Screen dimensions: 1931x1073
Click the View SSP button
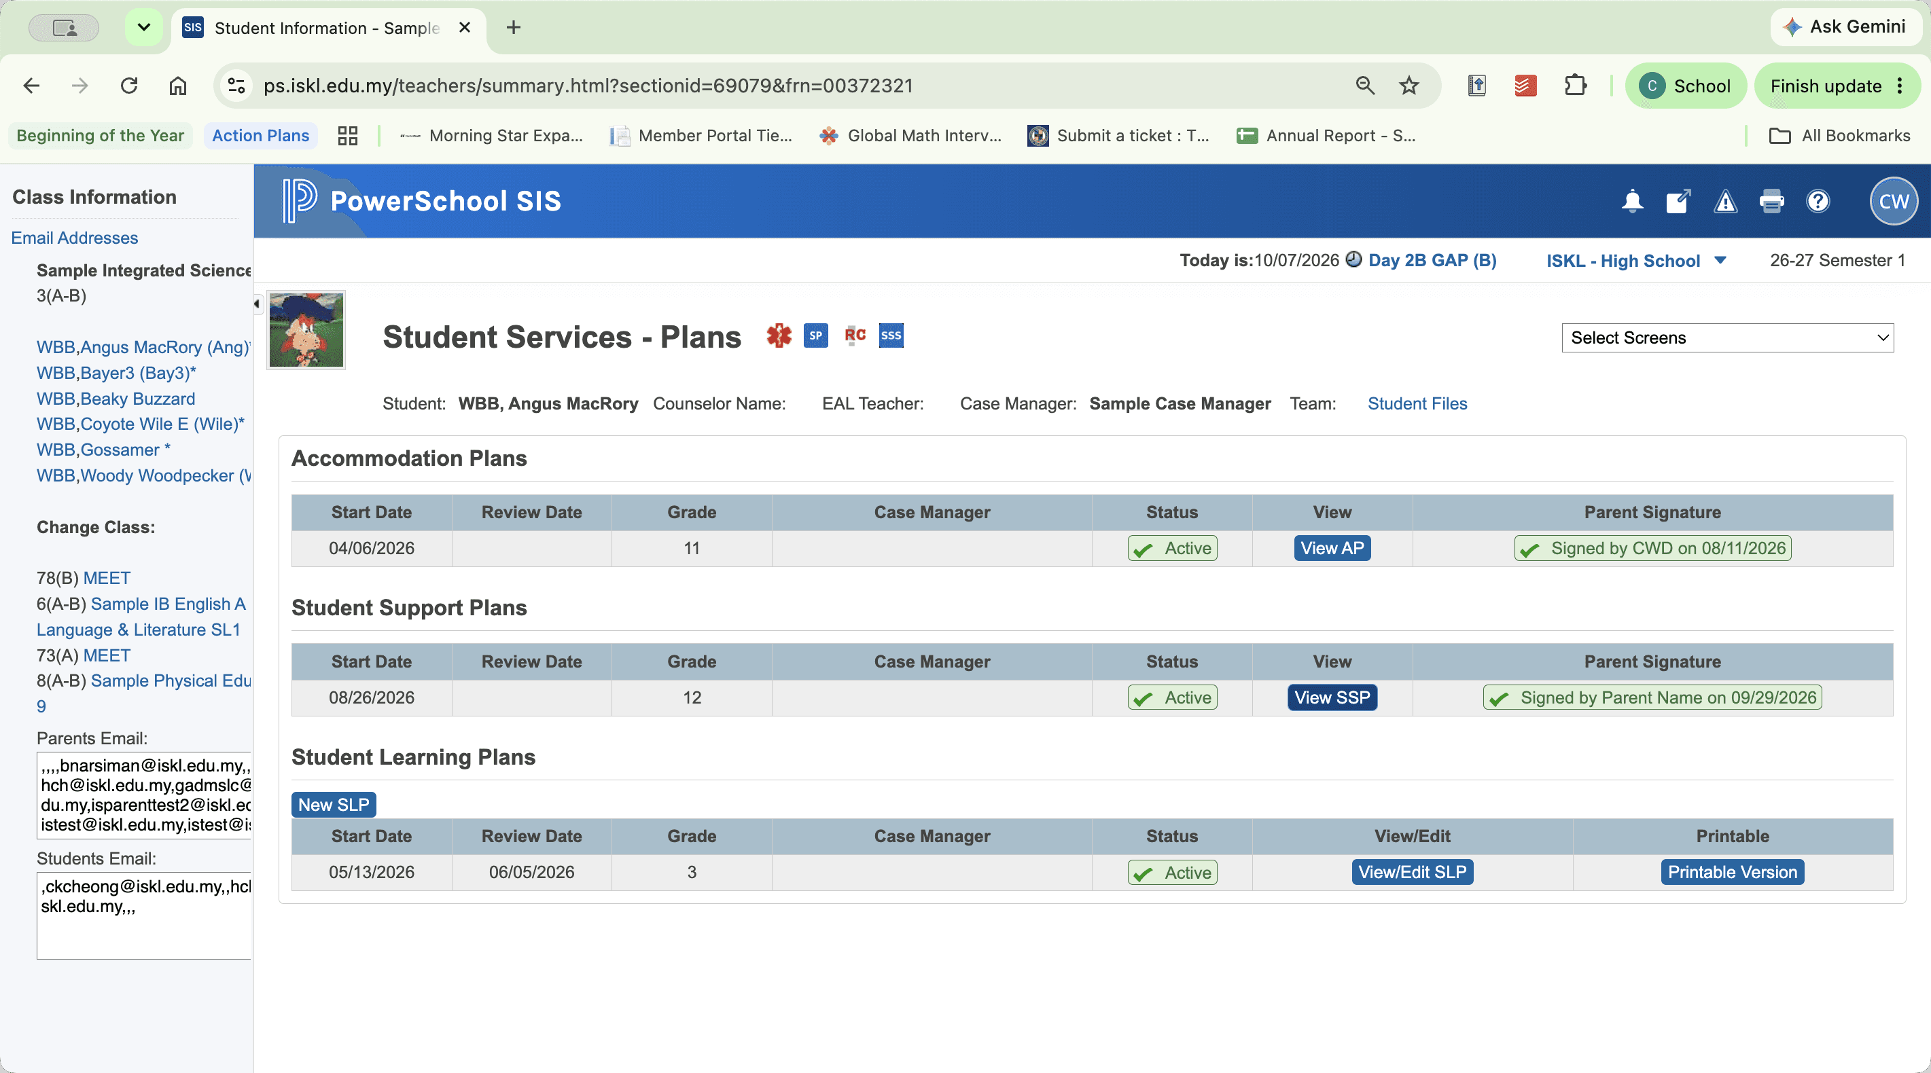[1332, 697]
